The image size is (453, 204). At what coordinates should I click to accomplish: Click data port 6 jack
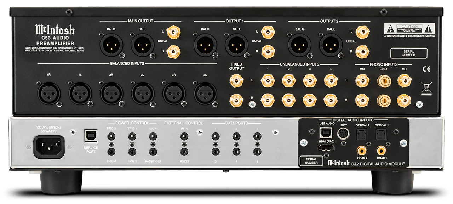tap(257, 152)
